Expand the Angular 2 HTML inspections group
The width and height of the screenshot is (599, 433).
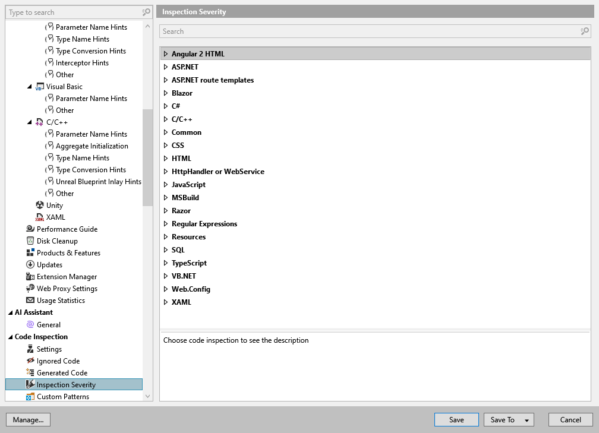[165, 54]
